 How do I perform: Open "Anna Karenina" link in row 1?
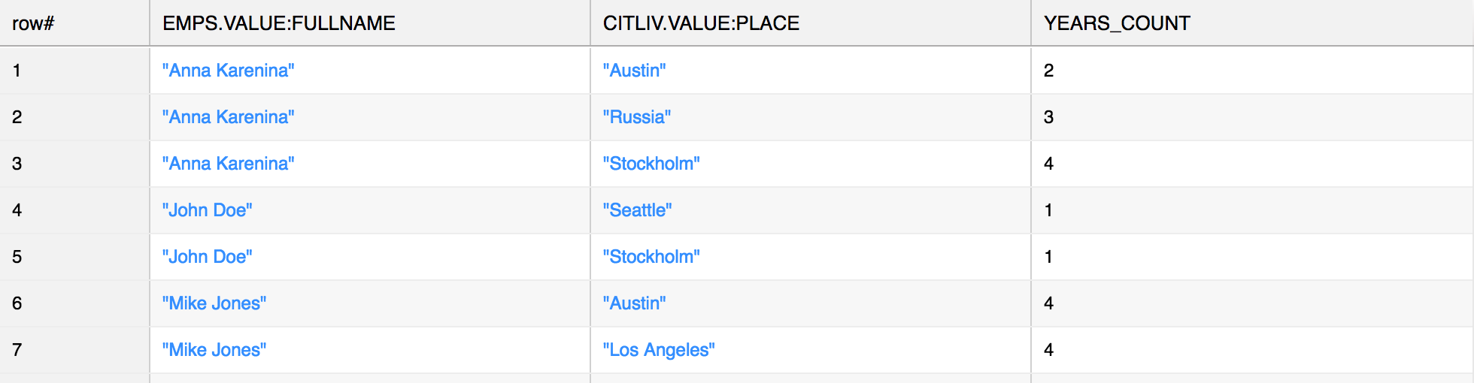[228, 71]
